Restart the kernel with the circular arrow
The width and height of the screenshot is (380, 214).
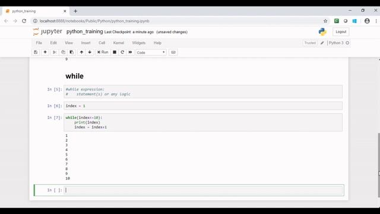click(122, 52)
